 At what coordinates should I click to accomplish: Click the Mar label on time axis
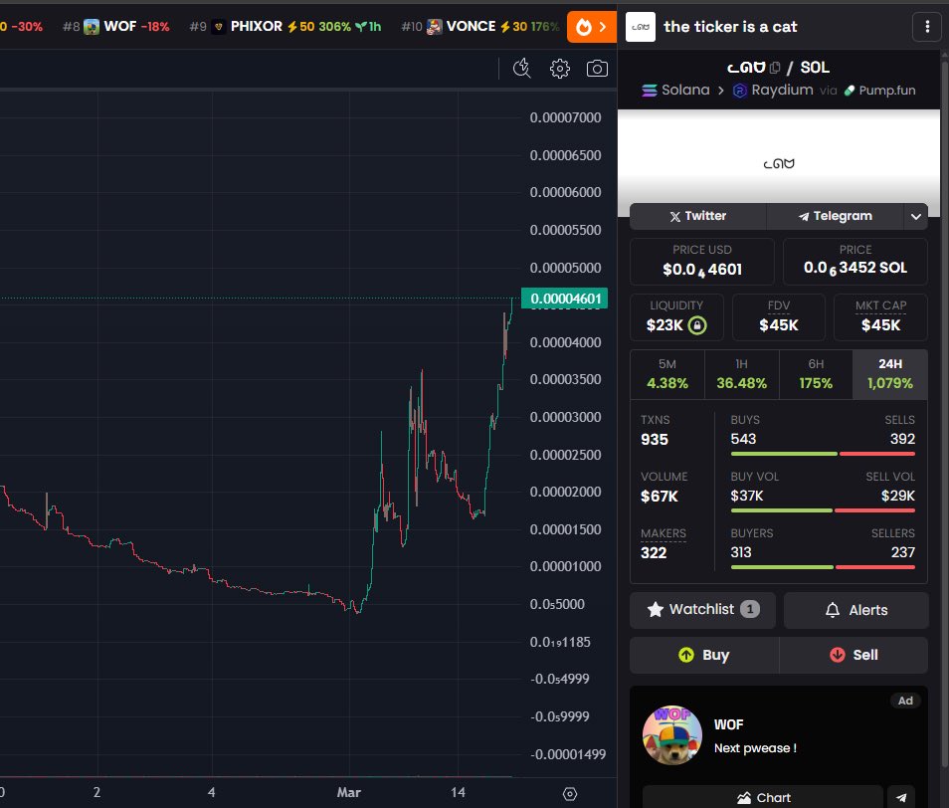point(348,792)
